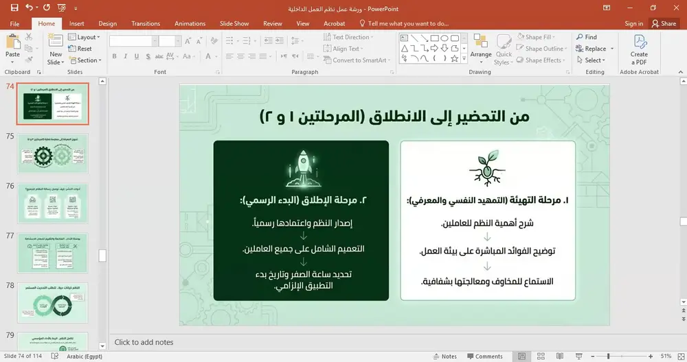Switch to the Transitions tab
The width and height of the screenshot is (687, 362).
point(146,23)
